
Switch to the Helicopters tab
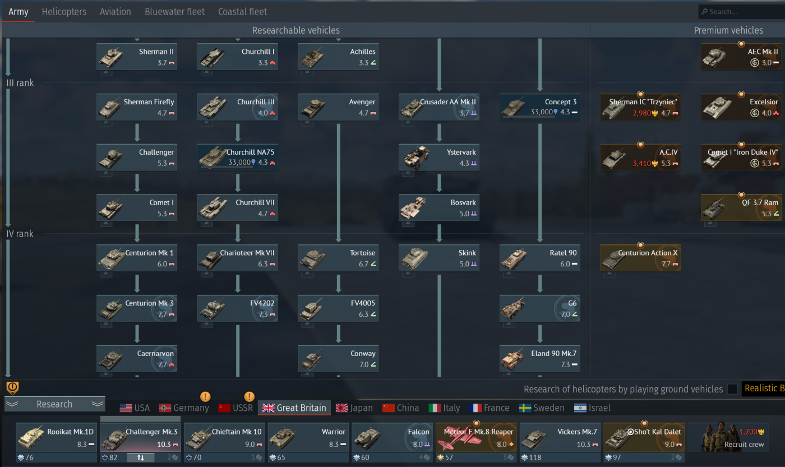pos(64,12)
